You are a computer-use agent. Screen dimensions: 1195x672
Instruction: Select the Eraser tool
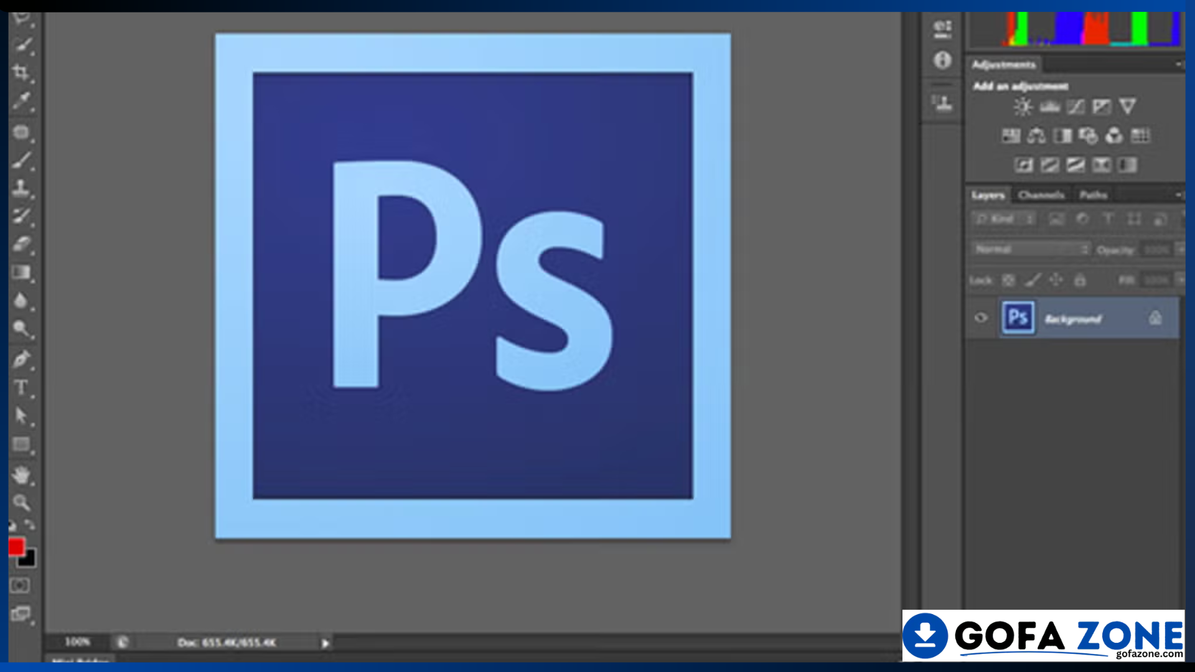[x=22, y=244]
